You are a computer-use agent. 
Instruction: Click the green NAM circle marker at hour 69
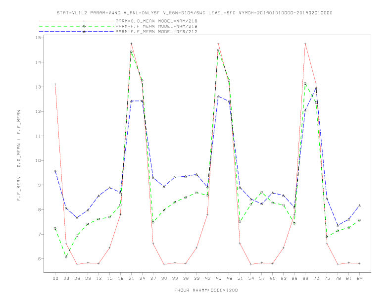[305, 84]
